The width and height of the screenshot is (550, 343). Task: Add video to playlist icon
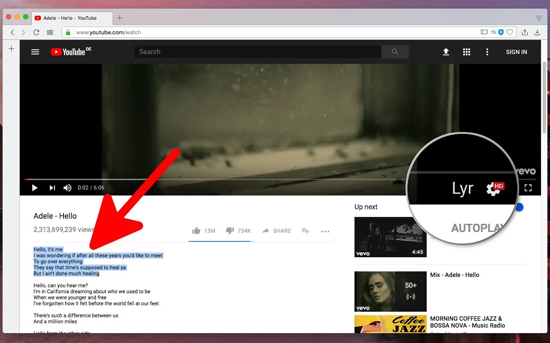pos(306,231)
